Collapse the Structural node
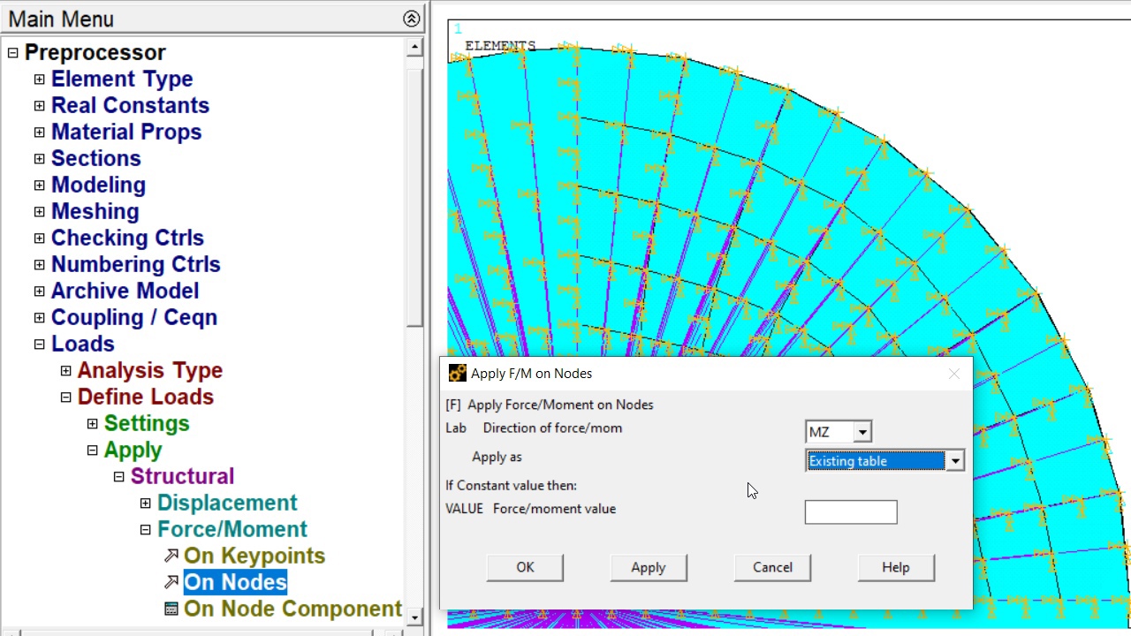This screenshot has width=1131, height=636. pyautogui.click(x=119, y=477)
